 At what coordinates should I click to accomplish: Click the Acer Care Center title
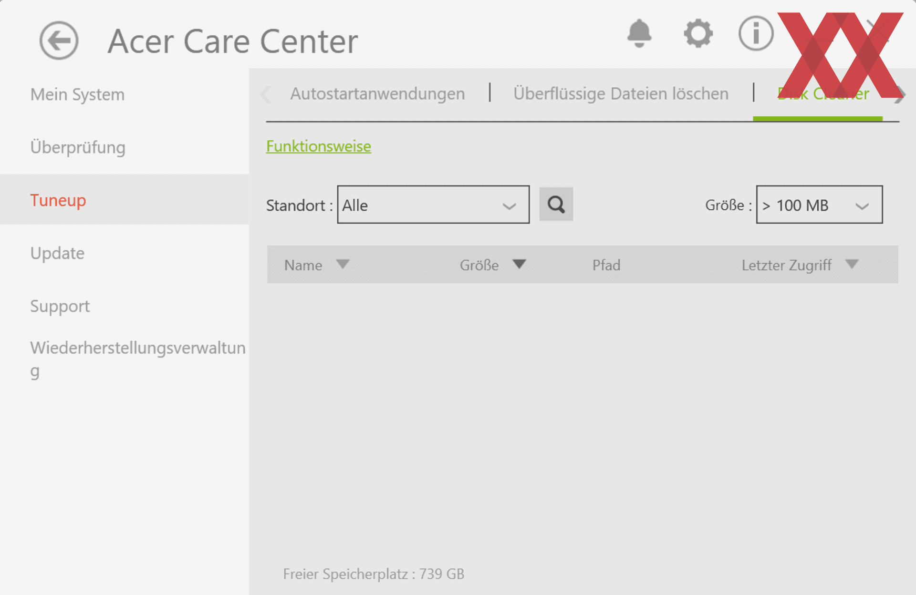pos(233,41)
